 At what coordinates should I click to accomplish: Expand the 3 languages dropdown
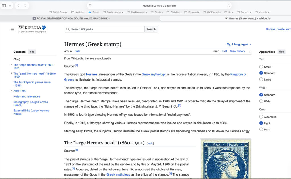coord(239,44)
